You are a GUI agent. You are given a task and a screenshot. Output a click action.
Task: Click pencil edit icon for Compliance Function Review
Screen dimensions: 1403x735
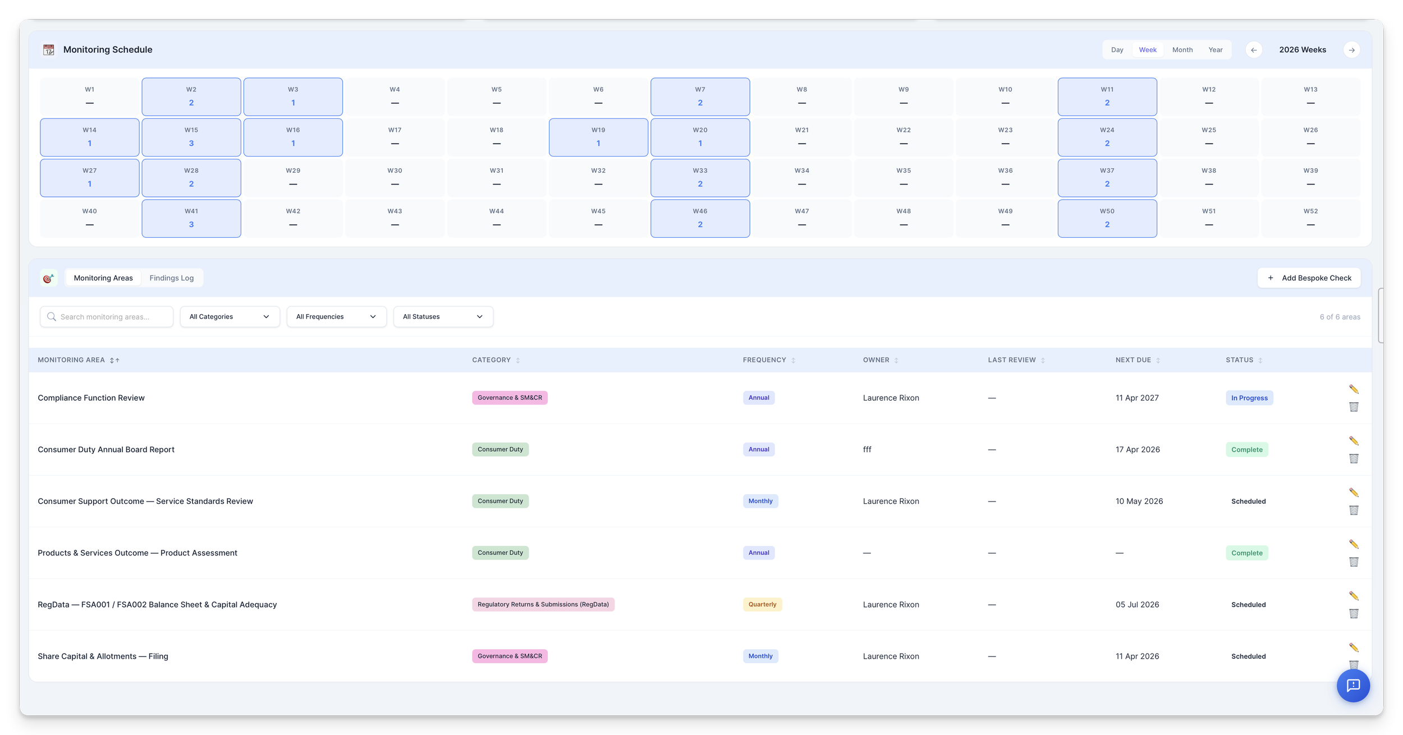click(1353, 389)
